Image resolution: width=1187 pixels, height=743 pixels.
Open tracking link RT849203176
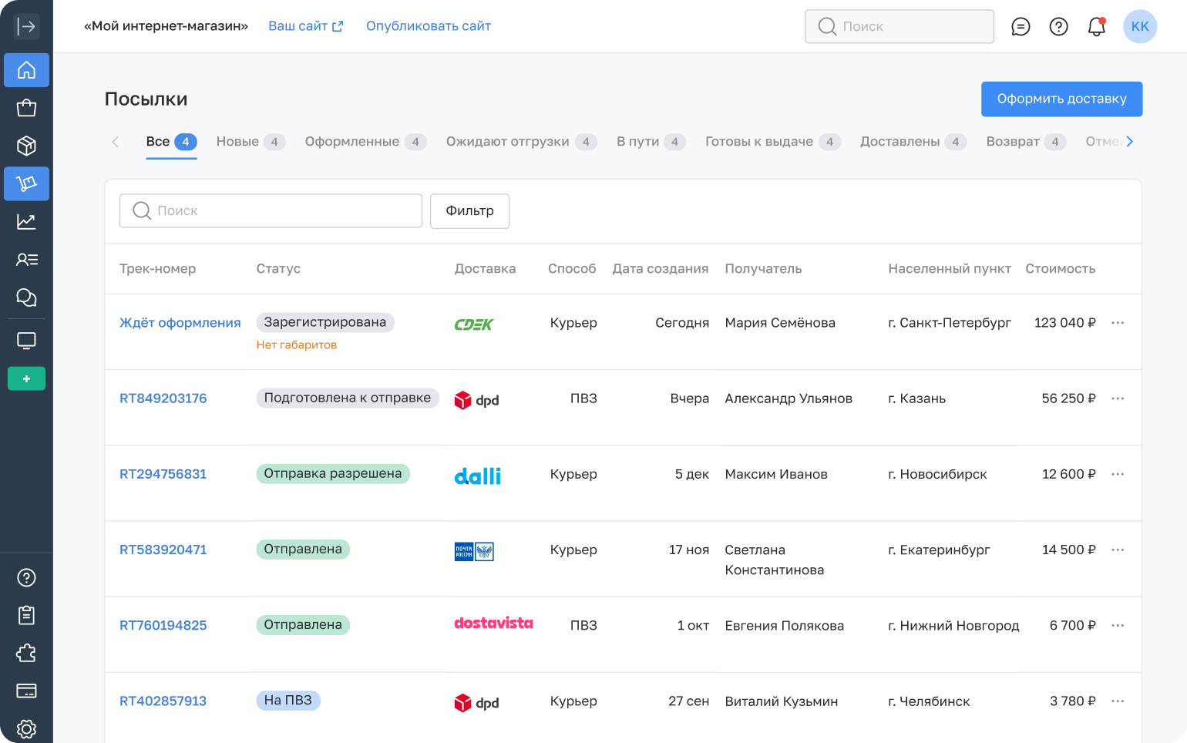point(163,398)
